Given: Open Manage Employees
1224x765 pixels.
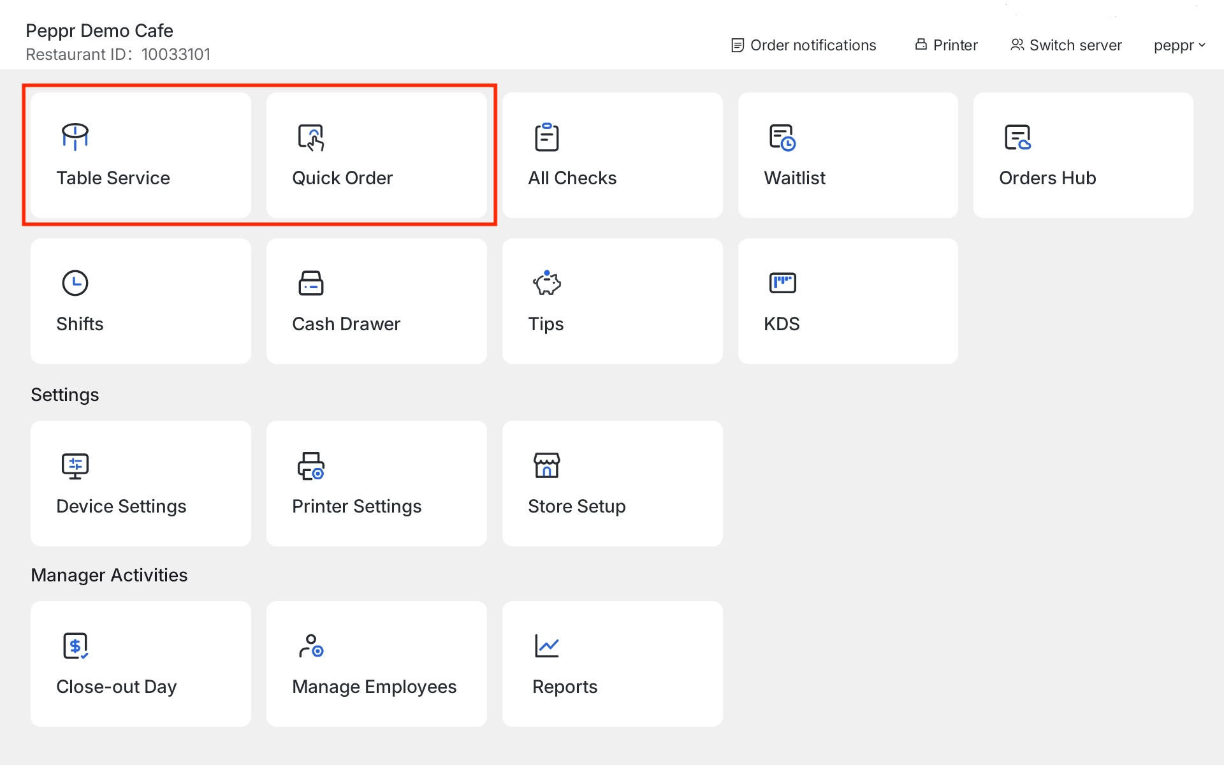Looking at the screenshot, I should click(x=376, y=664).
